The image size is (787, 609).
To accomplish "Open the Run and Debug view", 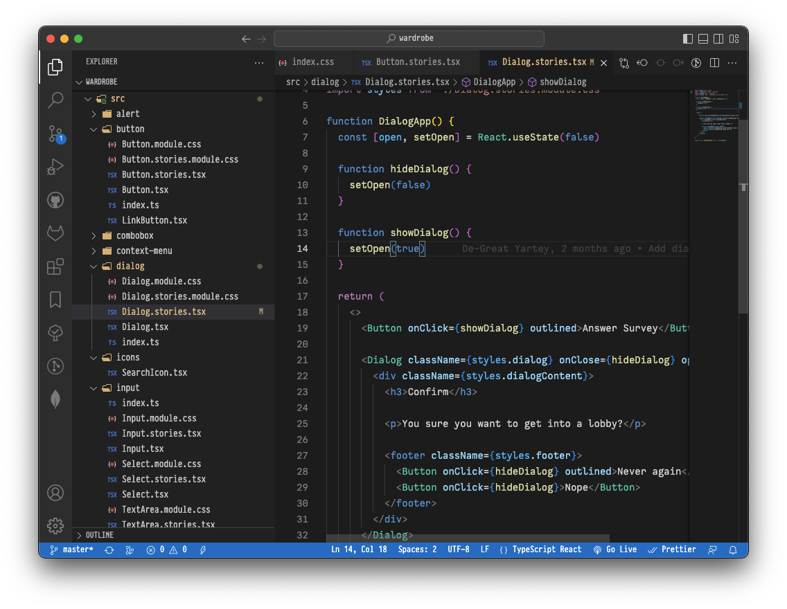I will (x=55, y=167).
